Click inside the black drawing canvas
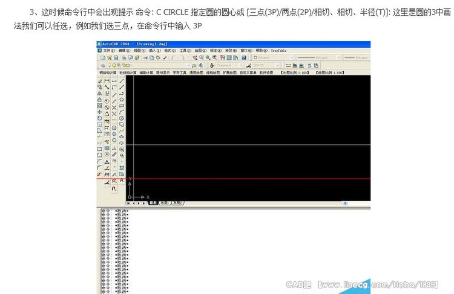The image size is (454, 294). (248, 138)
